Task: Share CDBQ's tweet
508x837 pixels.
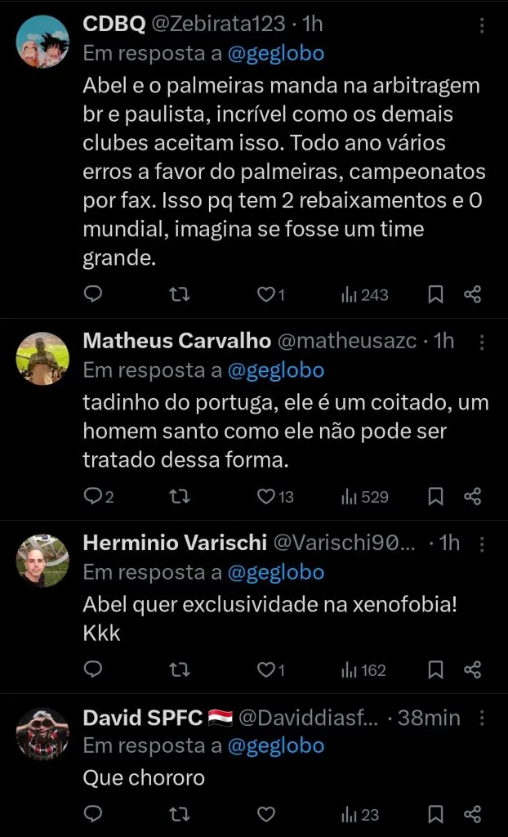Action: (472, 294)
